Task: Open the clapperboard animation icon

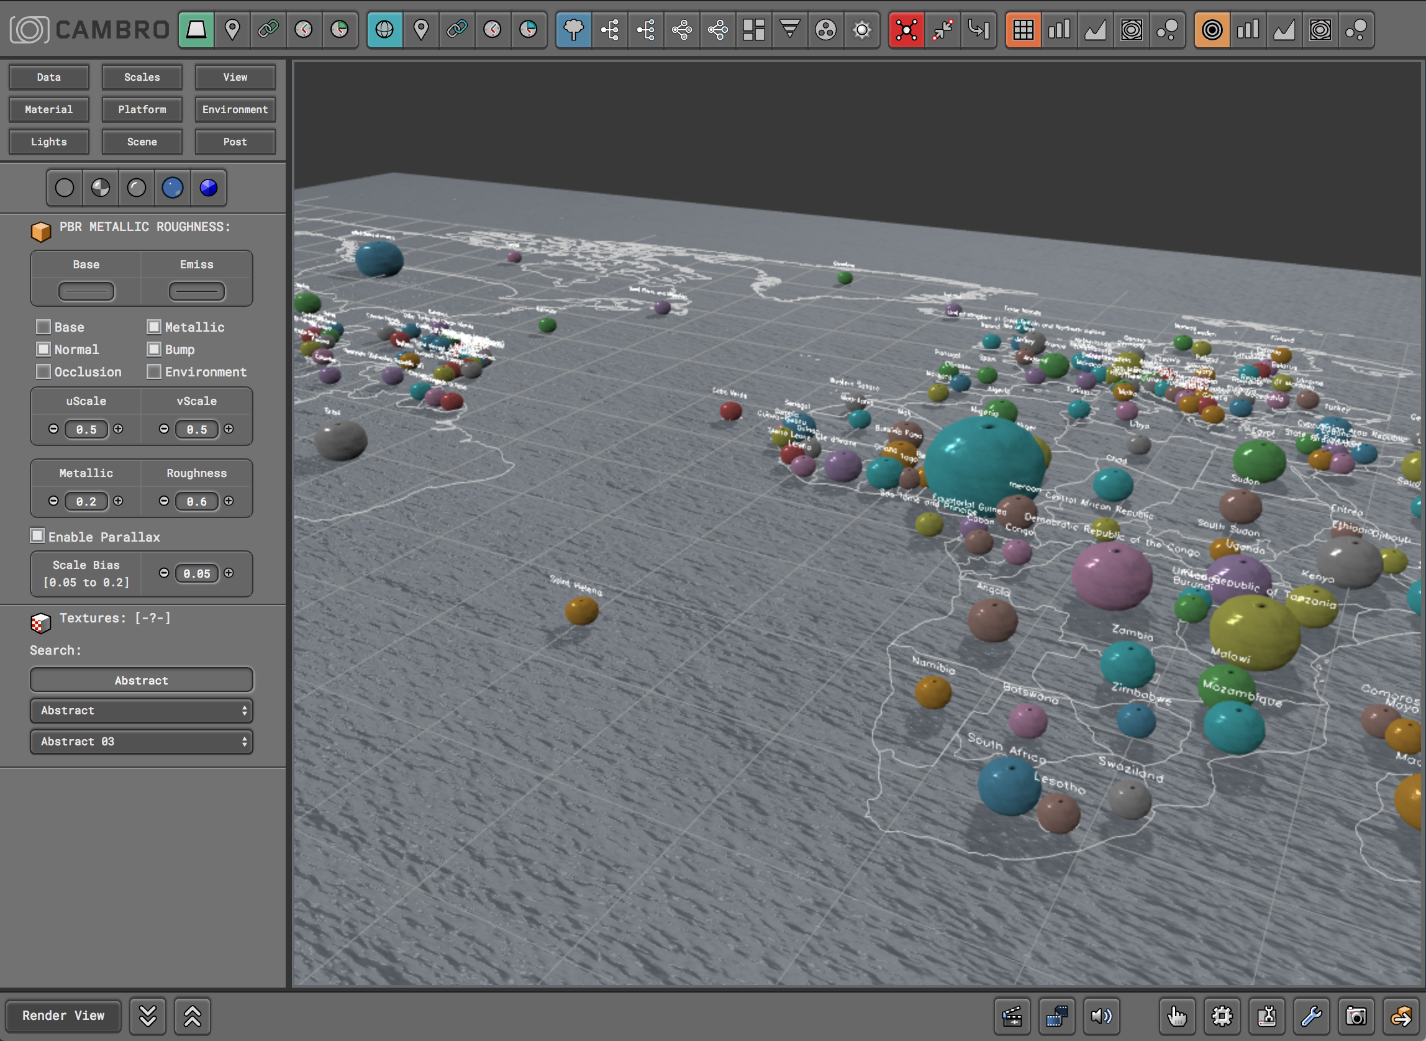Action: [x=1012, y=1016]
